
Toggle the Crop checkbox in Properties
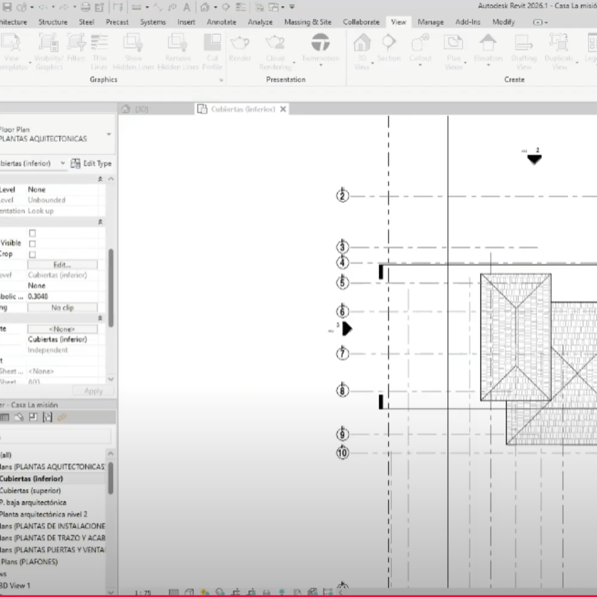[33, 254]
